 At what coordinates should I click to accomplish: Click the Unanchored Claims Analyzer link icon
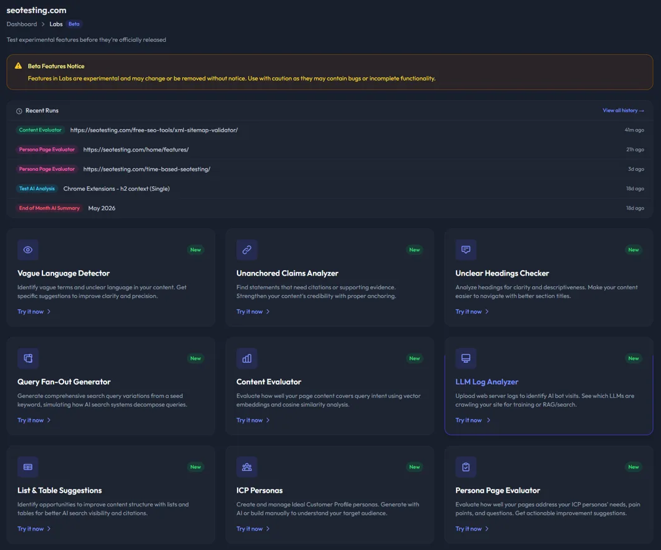click(x=246, y=250)
